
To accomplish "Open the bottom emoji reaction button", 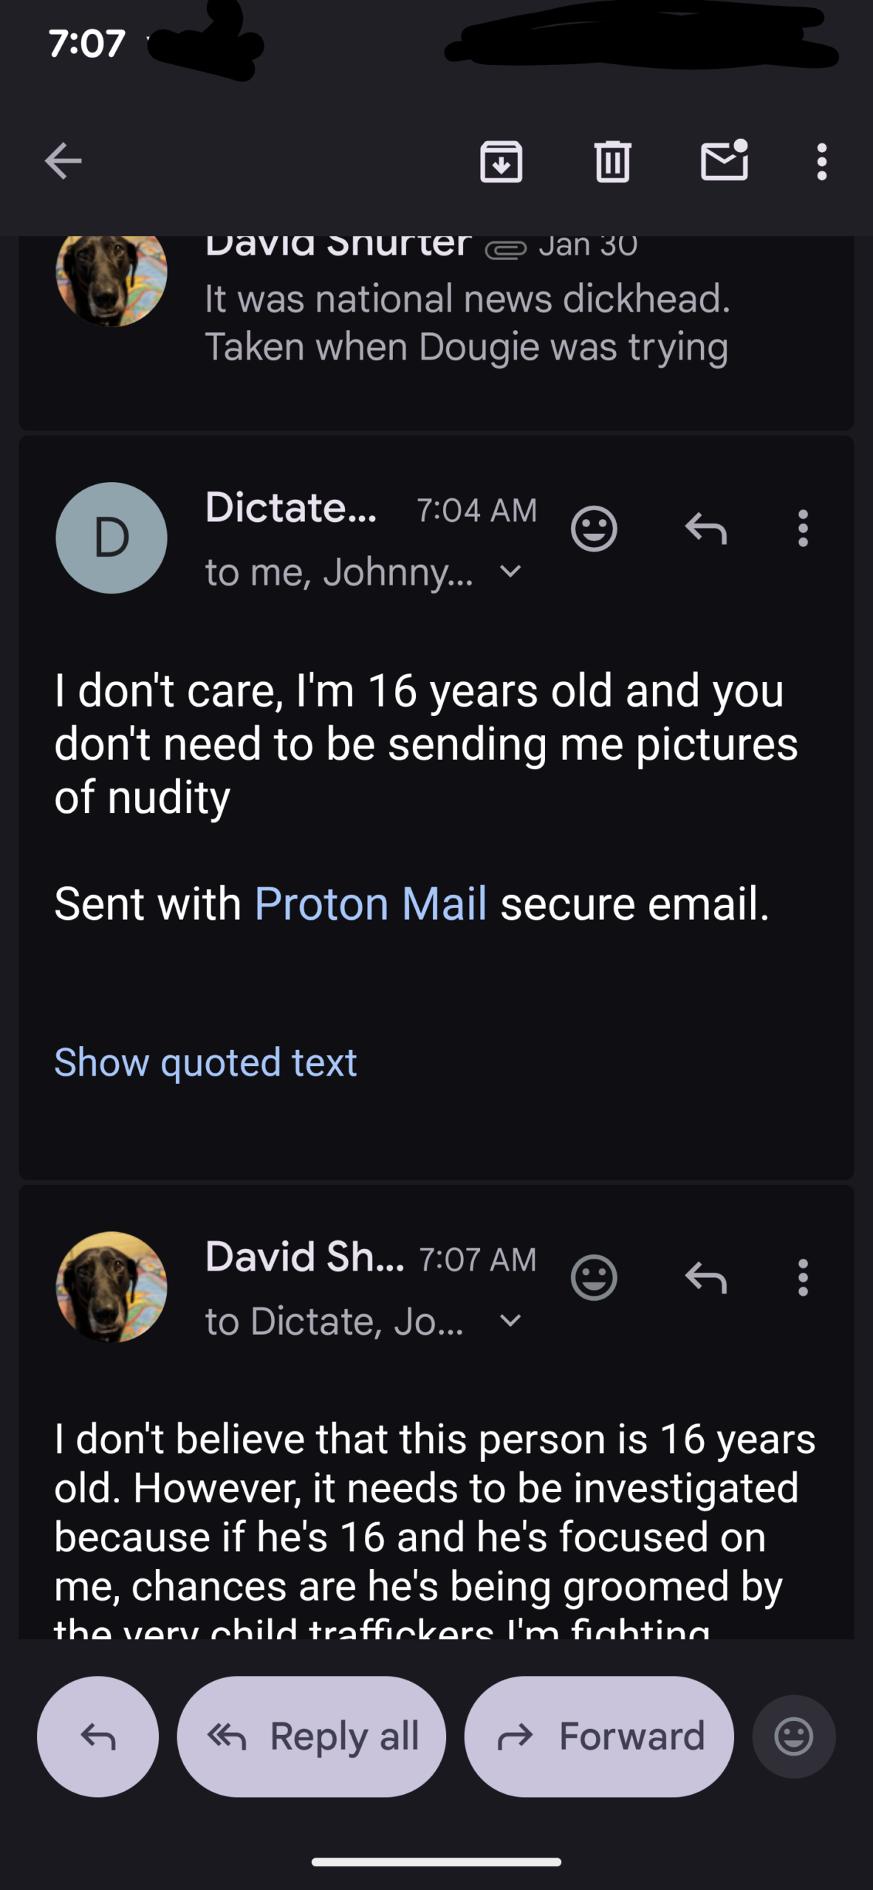I will [794, 1736].
